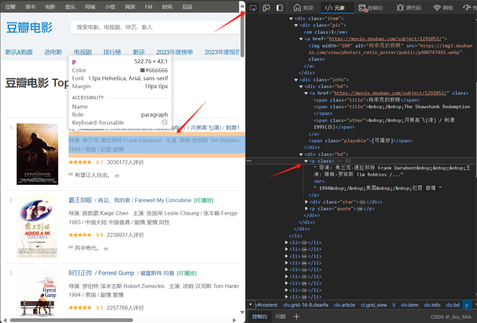Image resolution: width=477 pixels, height=323 pixels.
Task: Select div.grid-16-8.clearfix breadcrumb
Action: coord(306,305)
